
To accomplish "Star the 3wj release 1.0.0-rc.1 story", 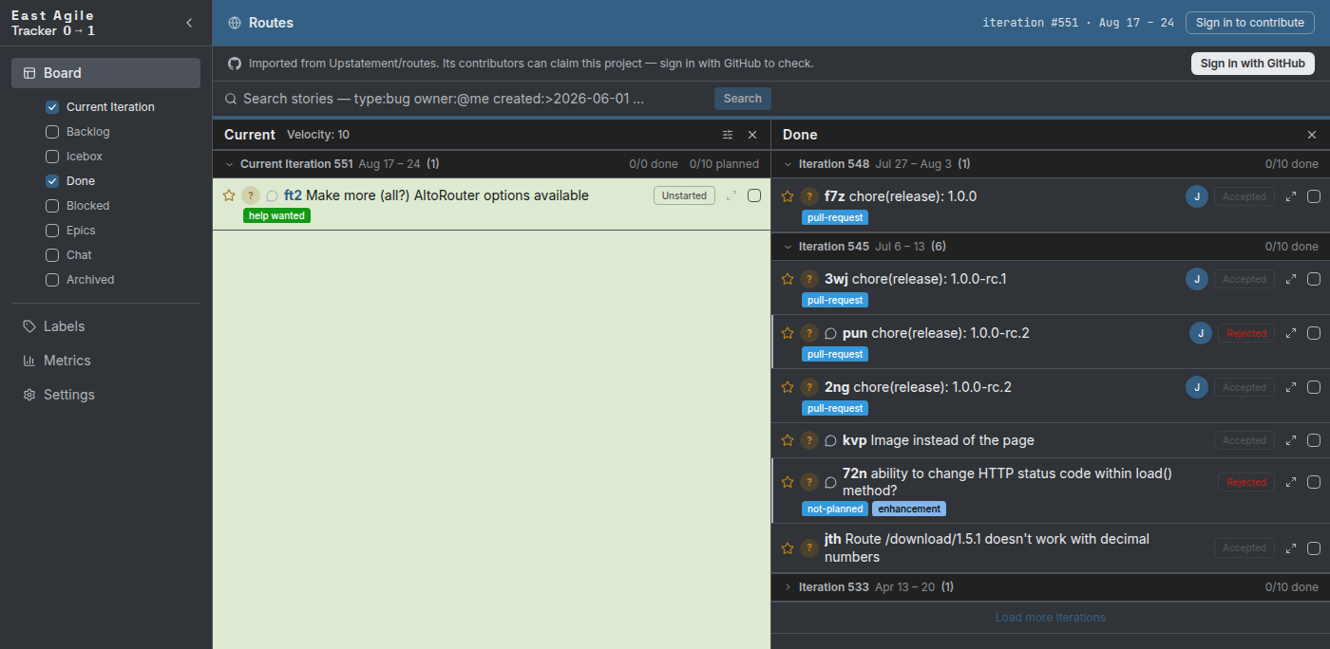I will pos(788,279).
